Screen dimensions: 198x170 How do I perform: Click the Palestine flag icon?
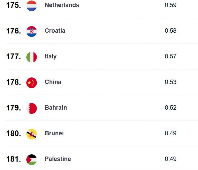click(x=32, y=160)
